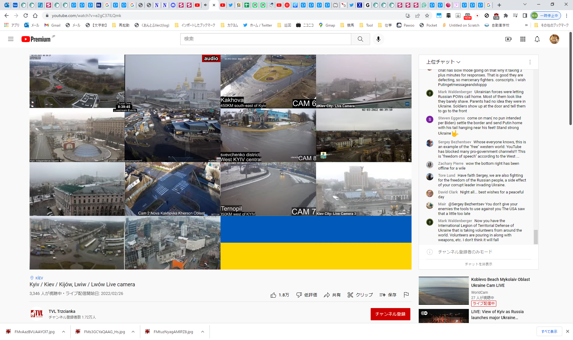Bookmark this page with star icon
The height and width of the screenshot is (340, 573).
click(427, 16)
